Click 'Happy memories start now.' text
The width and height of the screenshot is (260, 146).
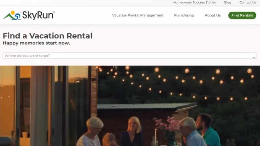click(x=36, y=43)
